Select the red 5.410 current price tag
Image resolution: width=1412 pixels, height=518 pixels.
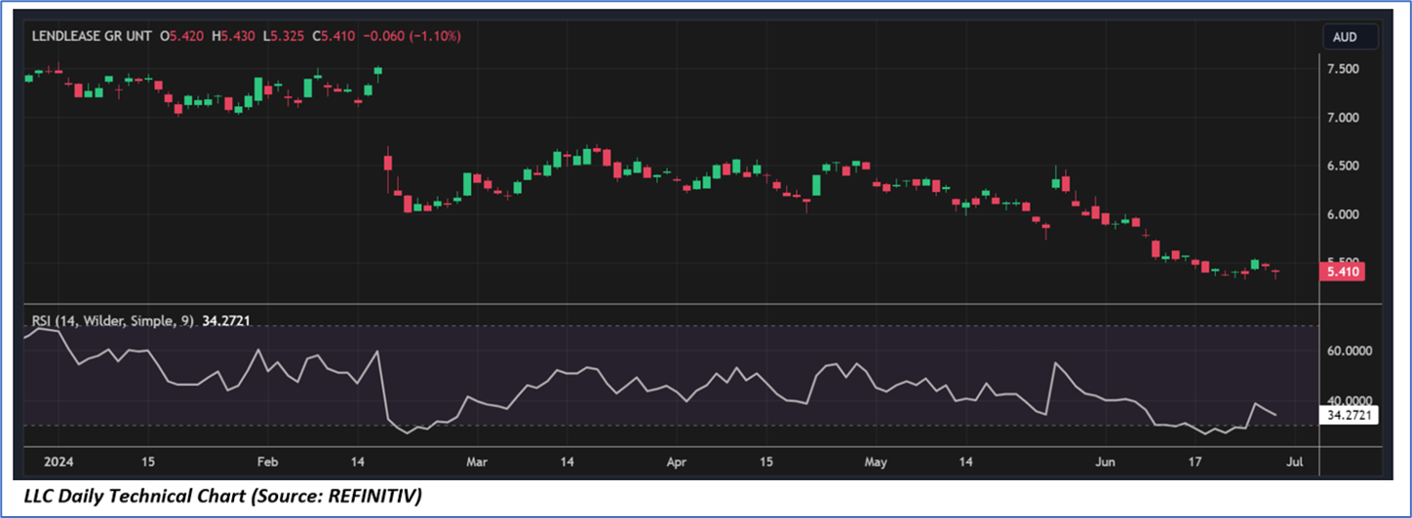(x=1341, y=272)
